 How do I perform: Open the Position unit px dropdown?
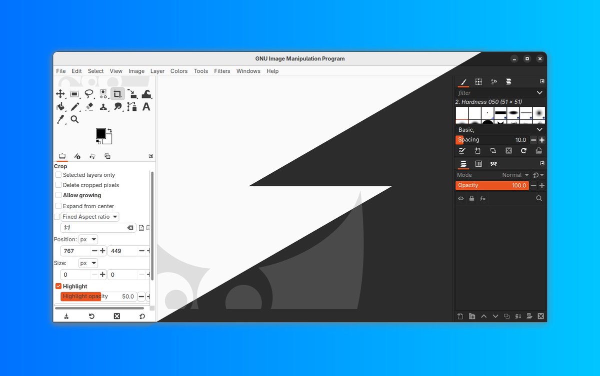click(x=88, y=239)
